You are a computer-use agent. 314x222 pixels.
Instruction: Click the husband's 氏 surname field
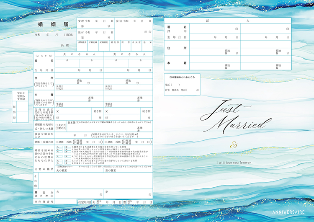click(x=67, y=63)
